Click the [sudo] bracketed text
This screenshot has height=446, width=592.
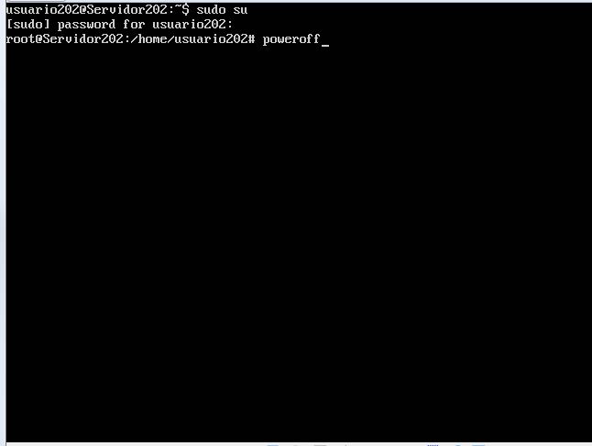[x=28, y=24]
